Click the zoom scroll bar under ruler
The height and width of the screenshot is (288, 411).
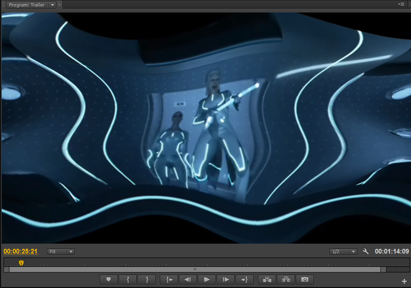pos(195,269)
